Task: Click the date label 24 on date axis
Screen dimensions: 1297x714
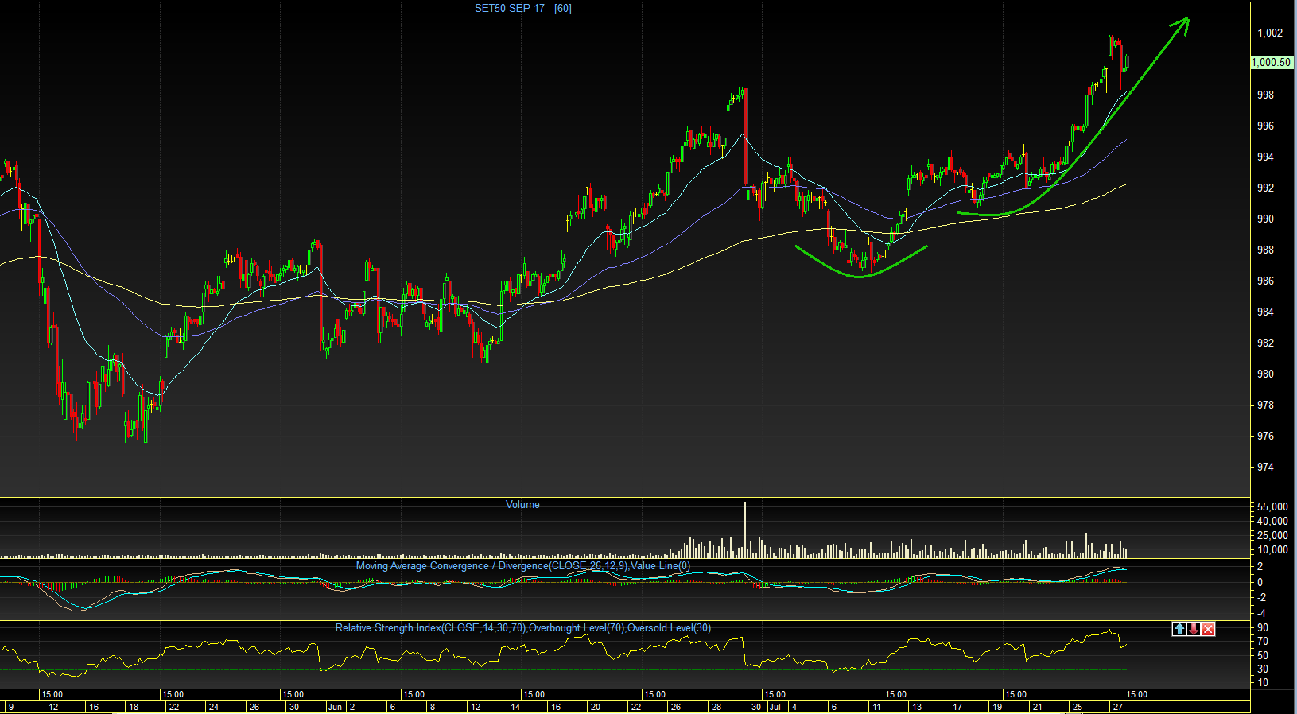Action: (x=213, y=707)
